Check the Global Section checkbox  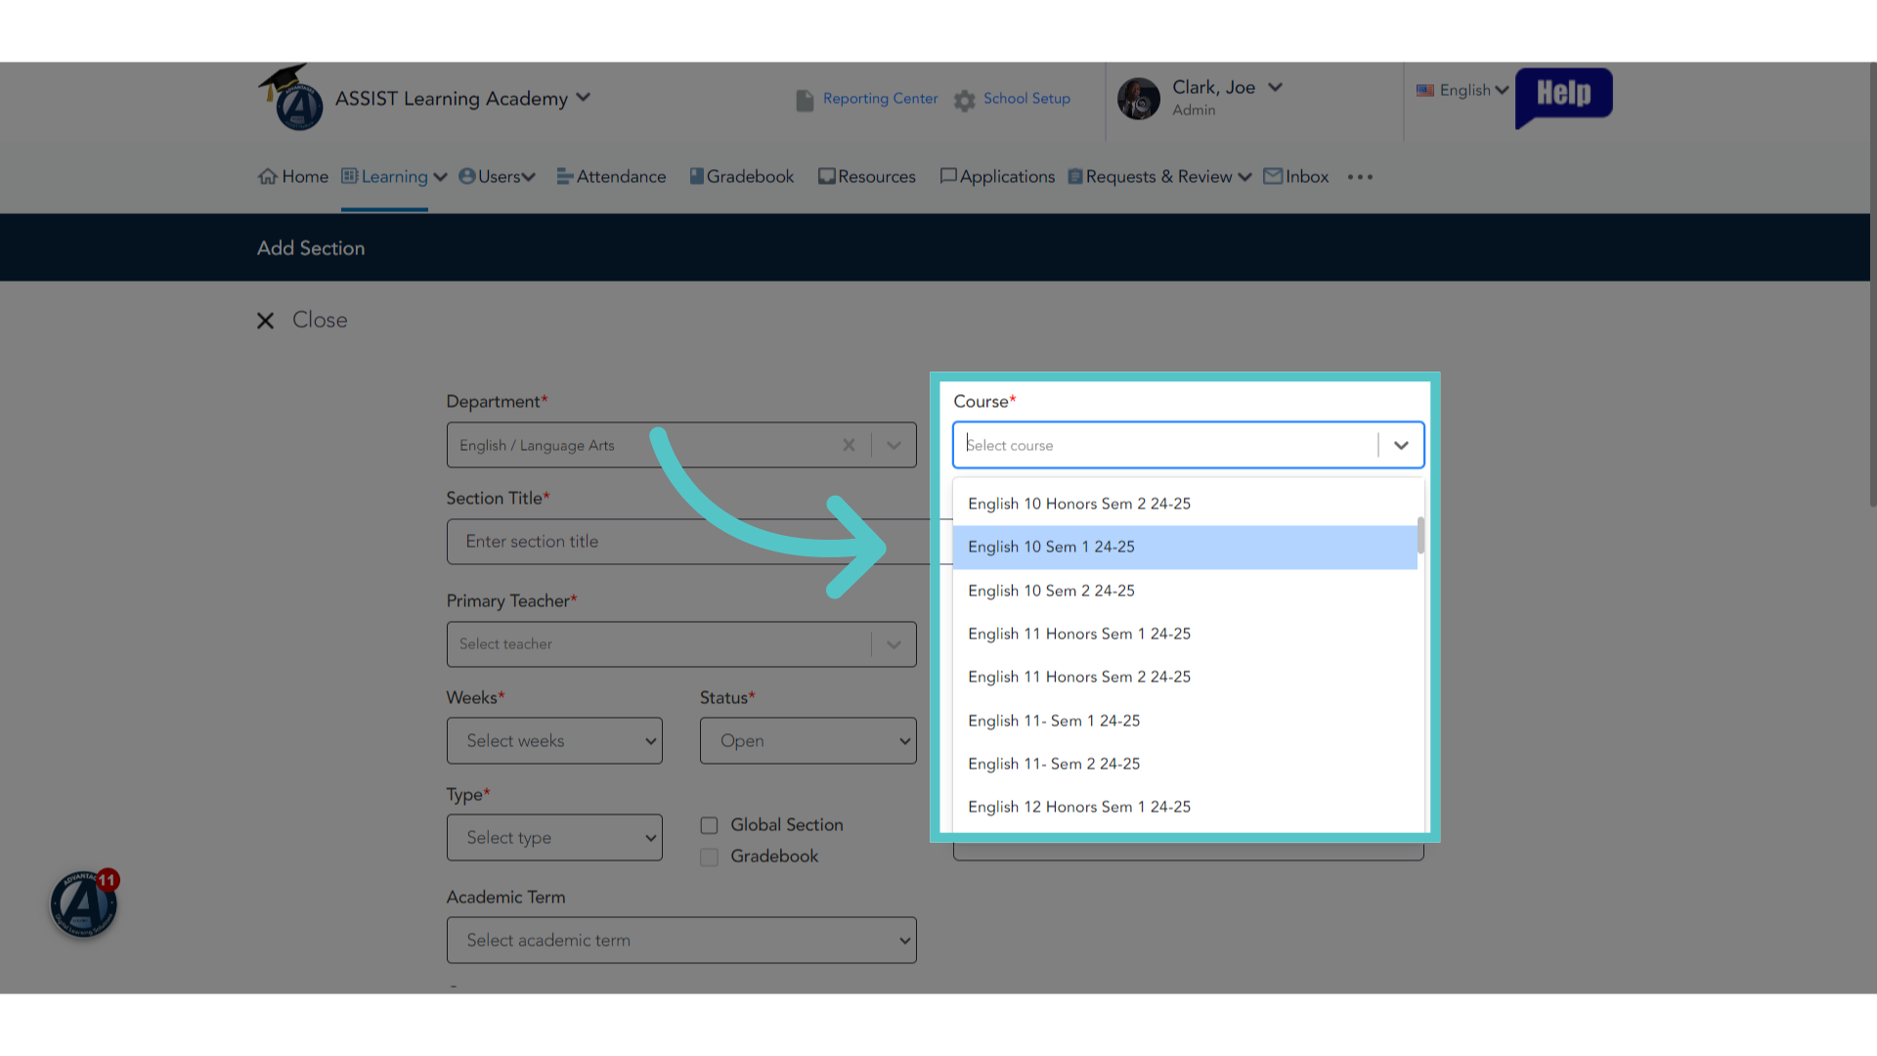coord(710,825)
